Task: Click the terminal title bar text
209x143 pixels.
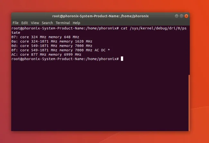Action: [x=100, y=16]
